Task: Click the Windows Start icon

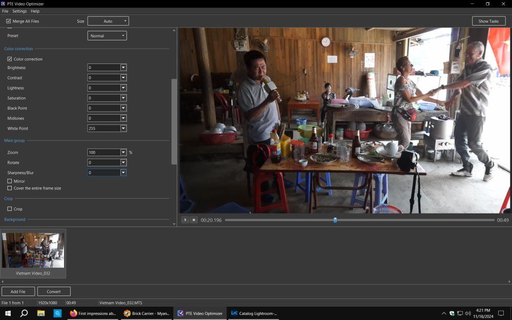Action: pos(8,313)
